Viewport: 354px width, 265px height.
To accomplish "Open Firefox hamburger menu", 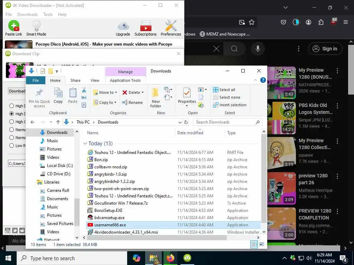I will click(x=345, y=22).
